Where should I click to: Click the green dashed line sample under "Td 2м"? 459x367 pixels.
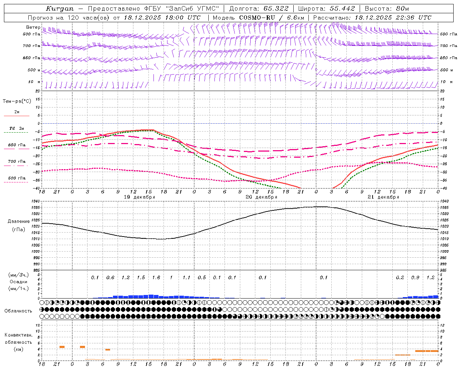tap(16, 133)
